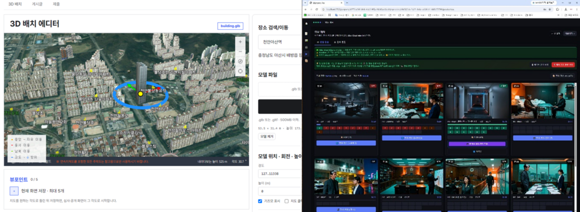The width and height of the screenshot is (580, 212).
Task: Uncheck the 기즈모 표시 checkbox
Action: pyautogui.click(x=260, y=201)
